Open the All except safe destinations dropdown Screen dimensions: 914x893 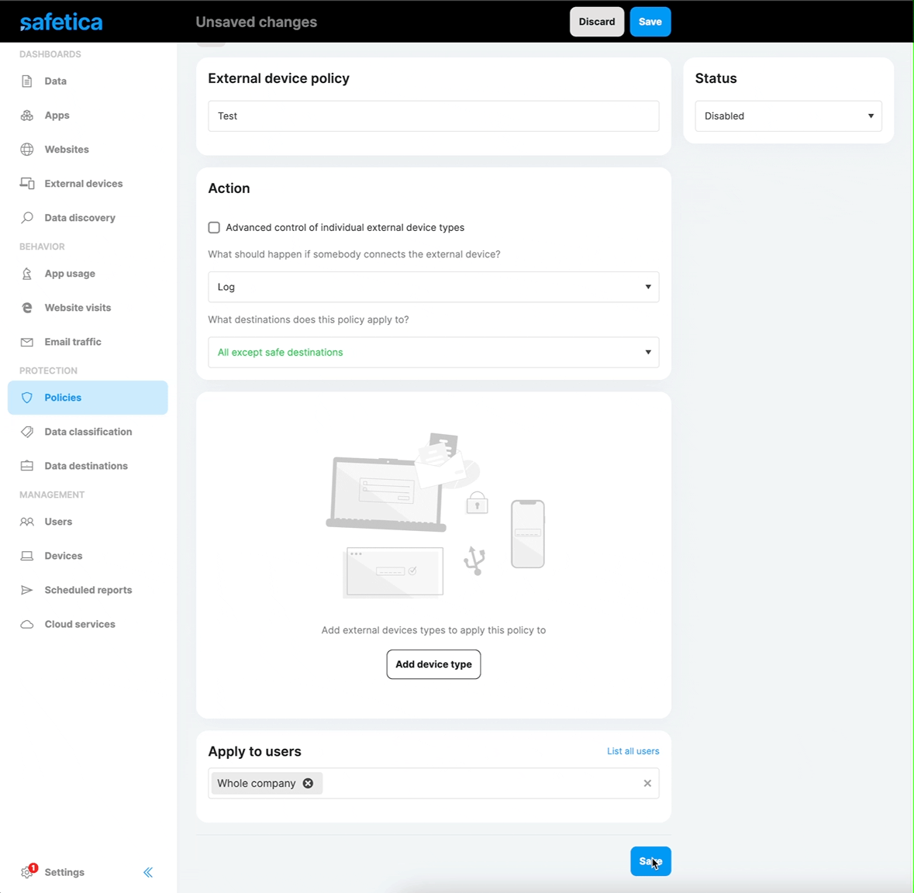[433, 352]
